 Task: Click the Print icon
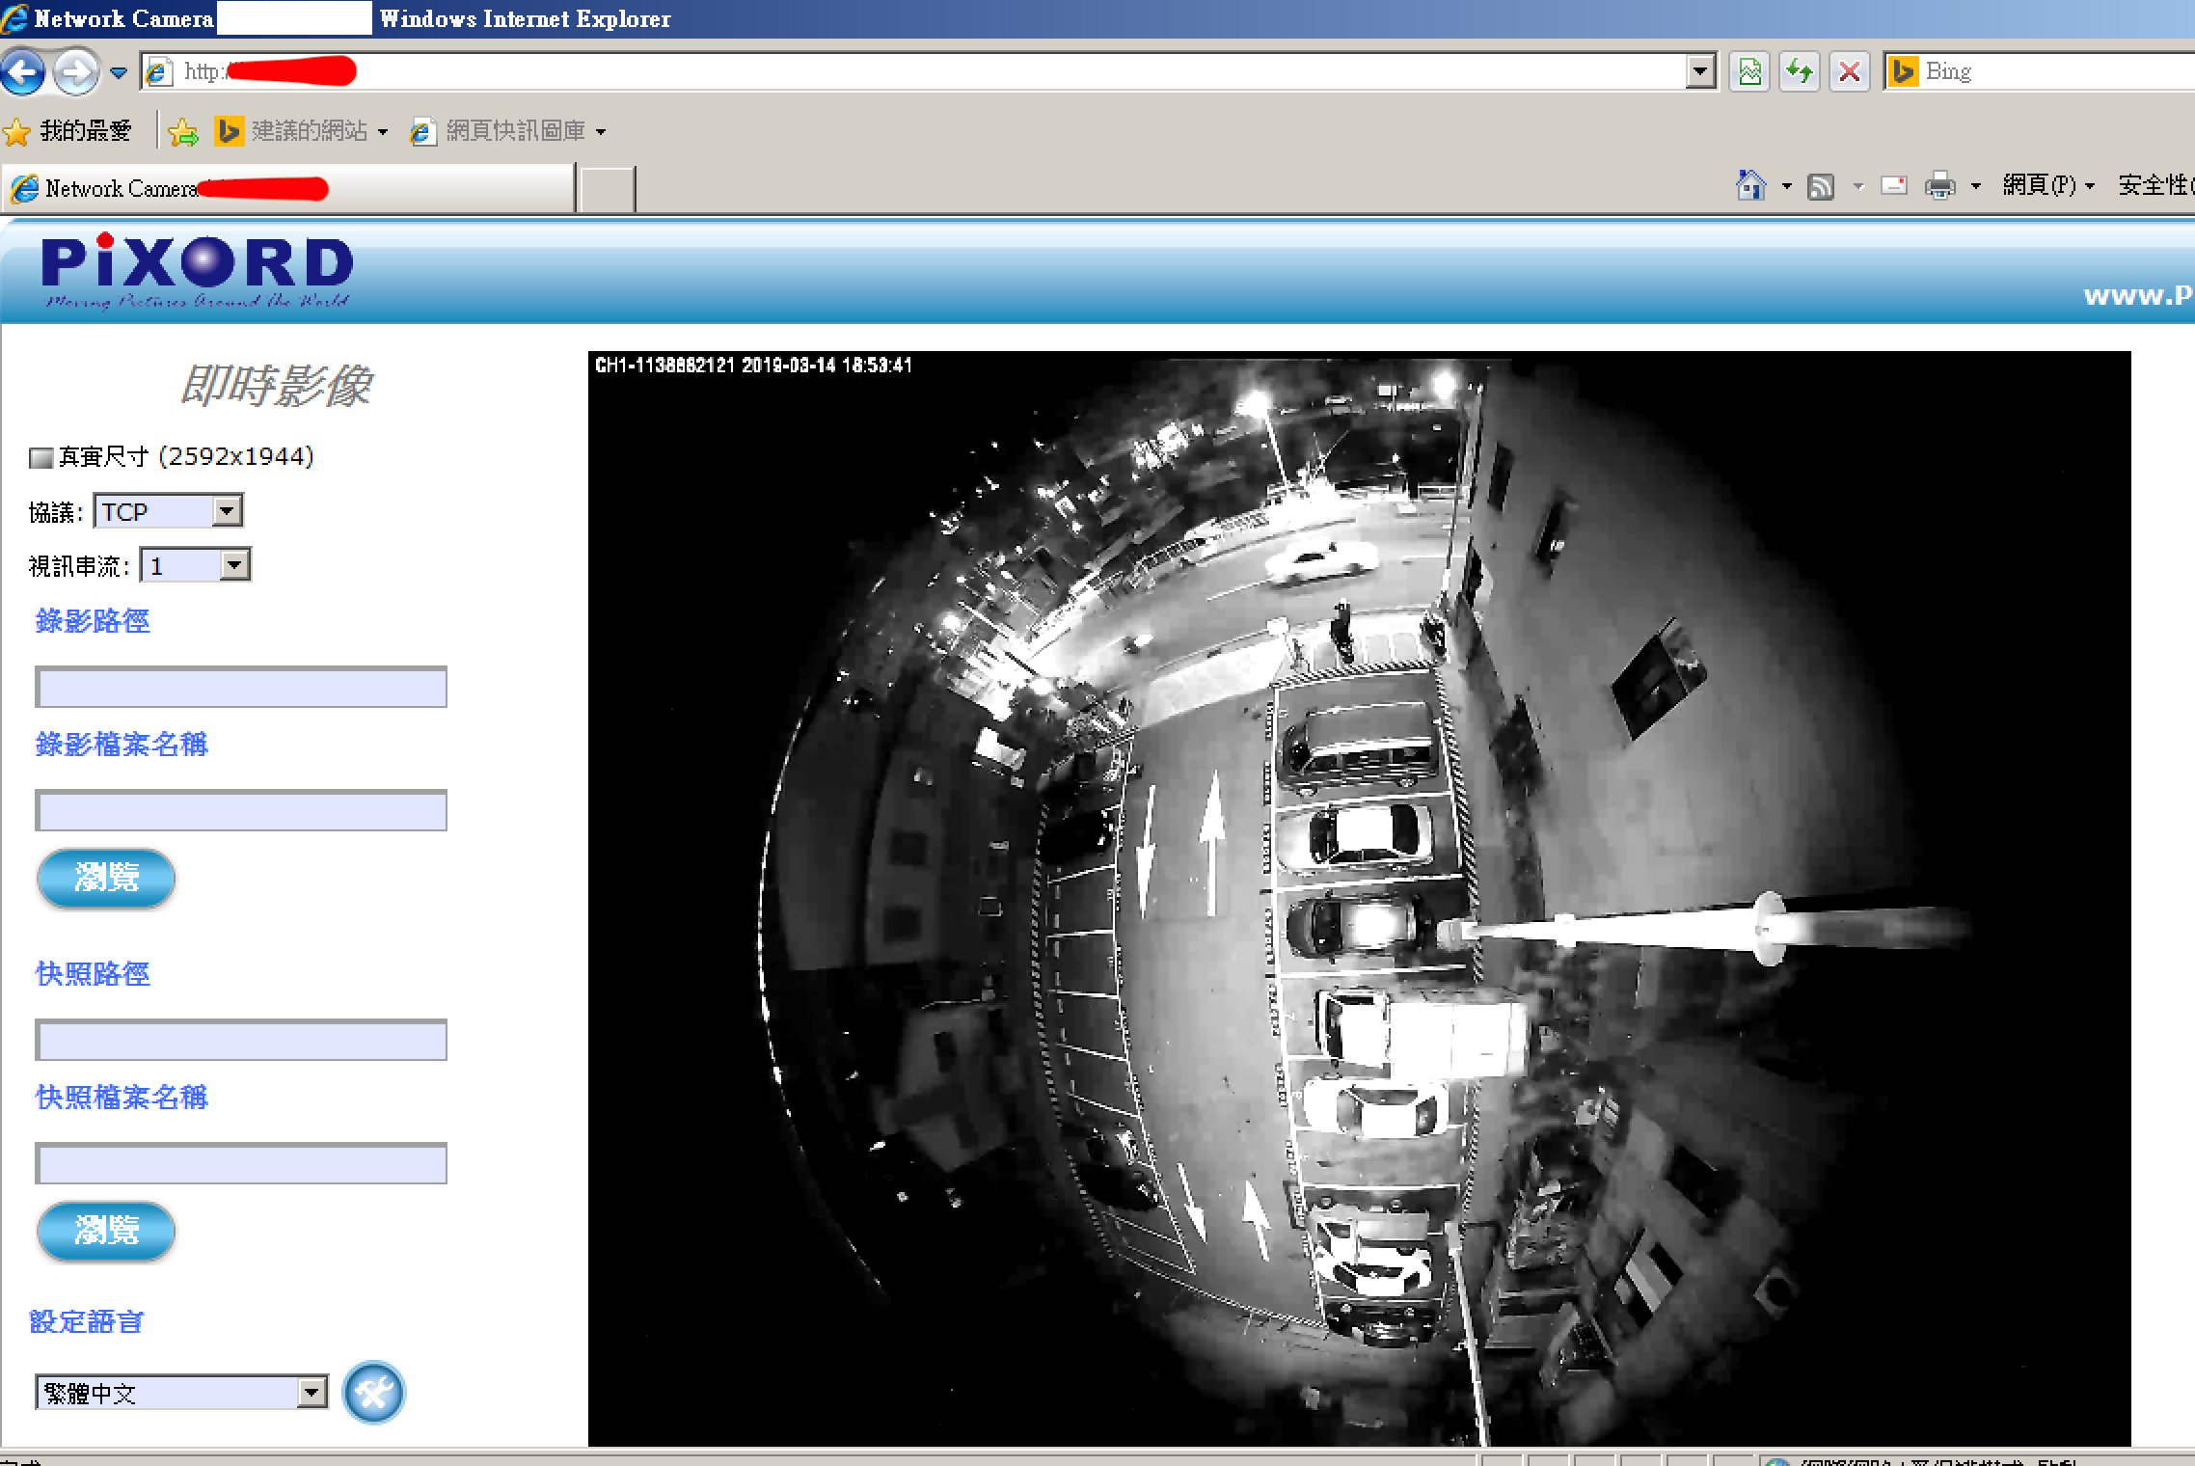1939,185
